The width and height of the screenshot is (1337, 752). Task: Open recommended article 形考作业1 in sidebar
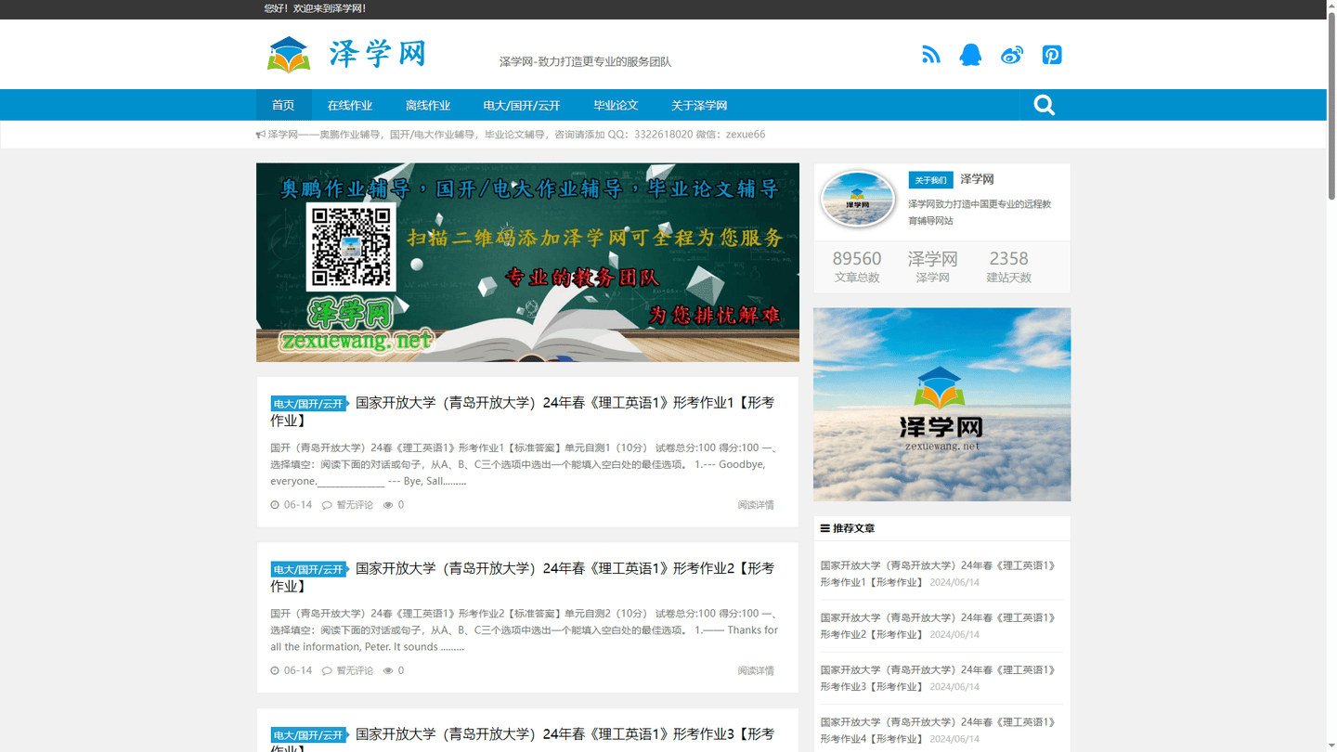pos(938,574)
